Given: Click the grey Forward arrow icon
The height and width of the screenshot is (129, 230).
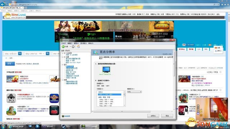Looking at the screenshot, I should point(73,47).
